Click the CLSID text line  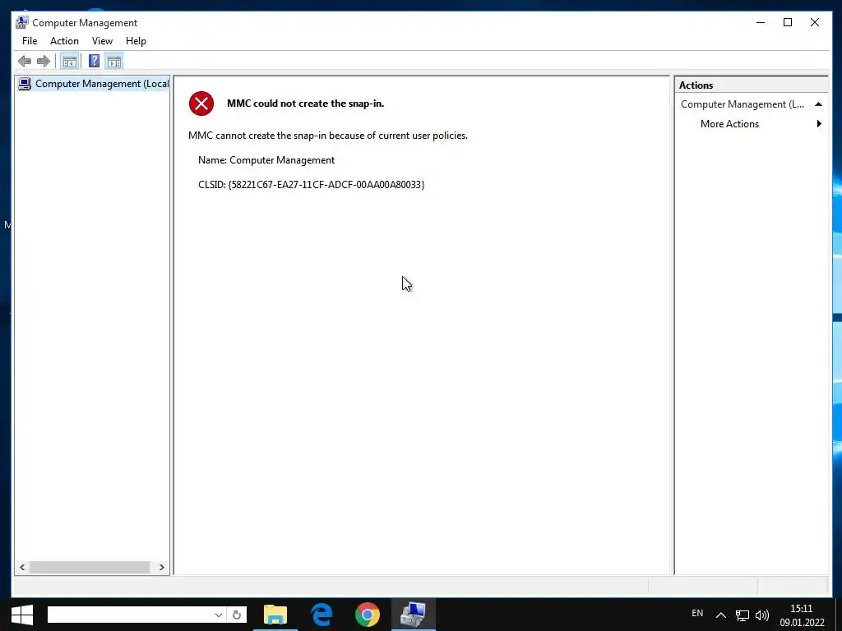pyautogui.click(x=312, y=185)
